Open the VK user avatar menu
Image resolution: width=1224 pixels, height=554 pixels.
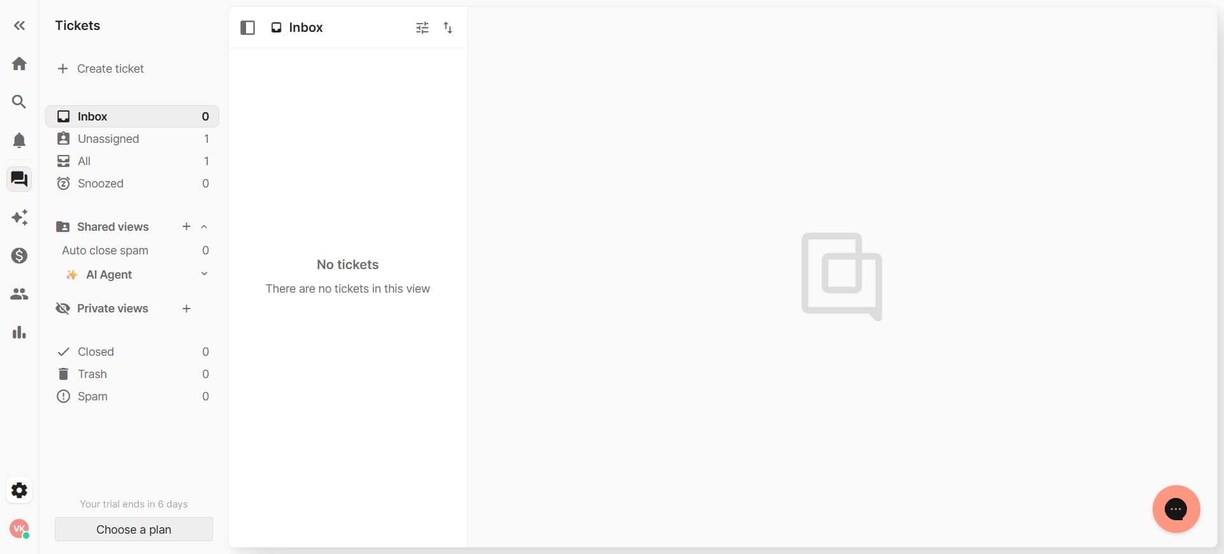point(19,528)
